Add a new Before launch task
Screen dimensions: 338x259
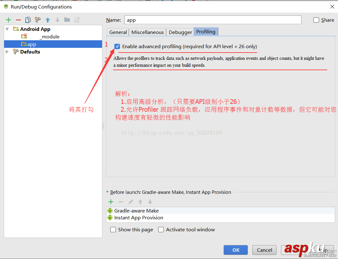pyautogui.click(x=111, y=201)
